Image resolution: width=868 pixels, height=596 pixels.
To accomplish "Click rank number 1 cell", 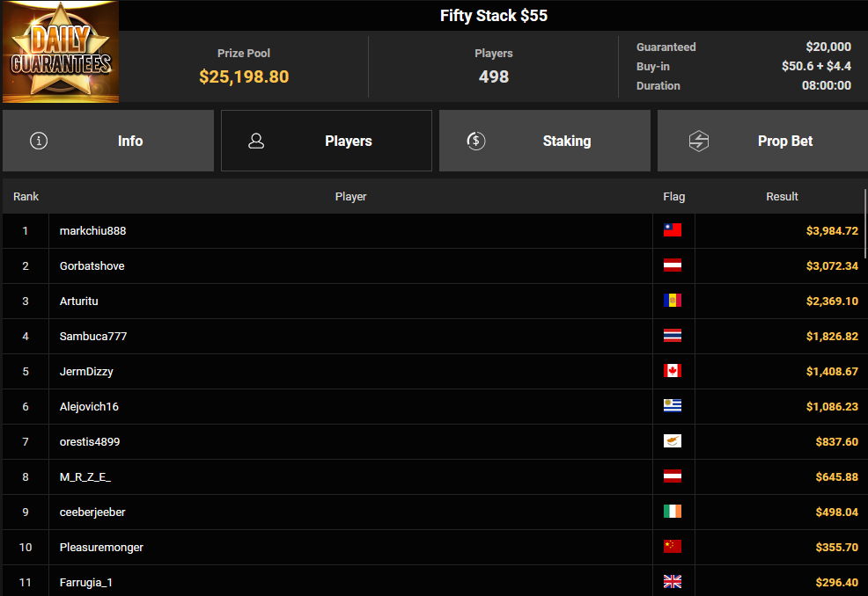I will tap(26, 231).
